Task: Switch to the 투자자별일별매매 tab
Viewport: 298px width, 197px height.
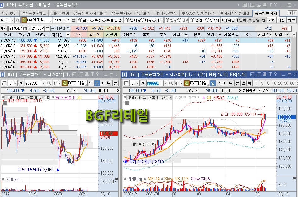Action: [x=235, y=13]
